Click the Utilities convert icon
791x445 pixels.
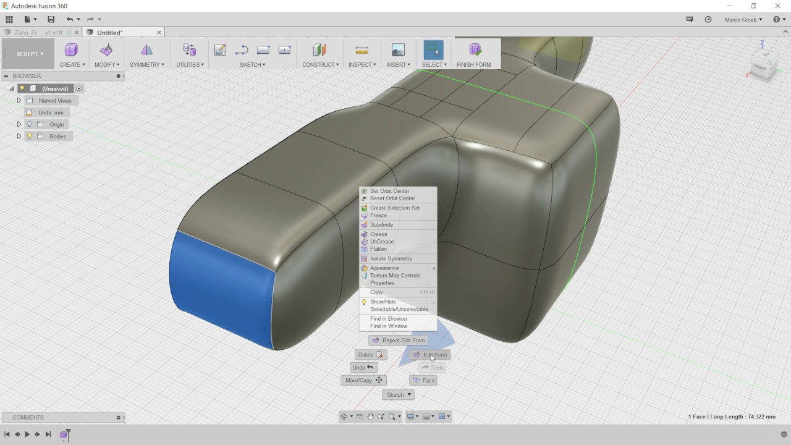coord(190,50)
